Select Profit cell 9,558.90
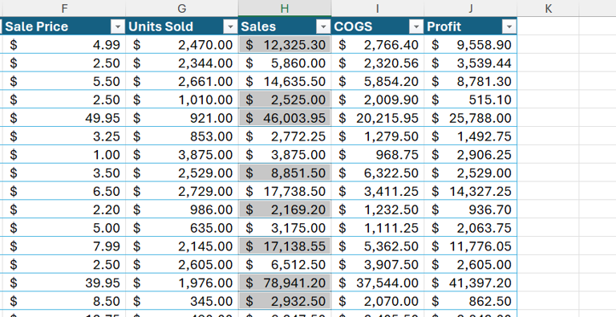 (470, 44)
